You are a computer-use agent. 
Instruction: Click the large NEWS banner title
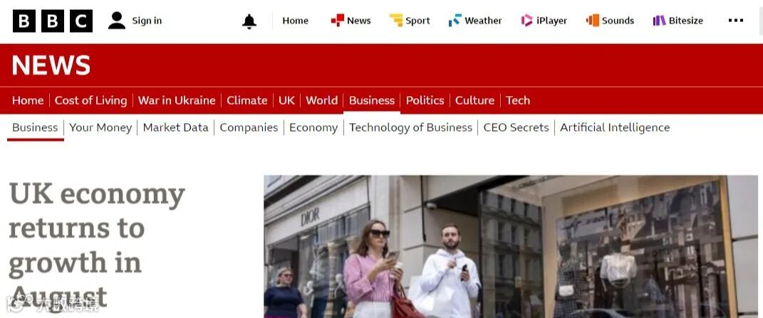pos(51,65)
